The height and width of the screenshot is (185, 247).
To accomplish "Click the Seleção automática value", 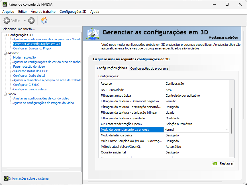I will [179, 124].
